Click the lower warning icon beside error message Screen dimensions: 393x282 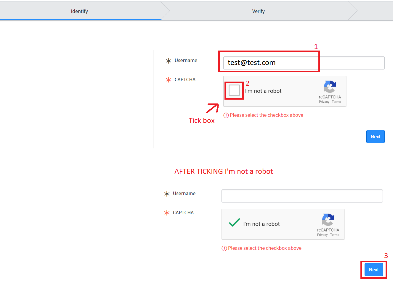pos(224,248)
